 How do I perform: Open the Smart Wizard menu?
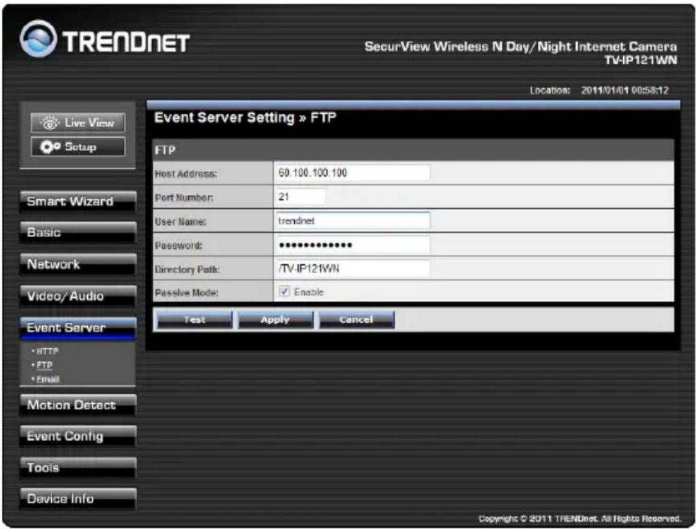(78, 201)
